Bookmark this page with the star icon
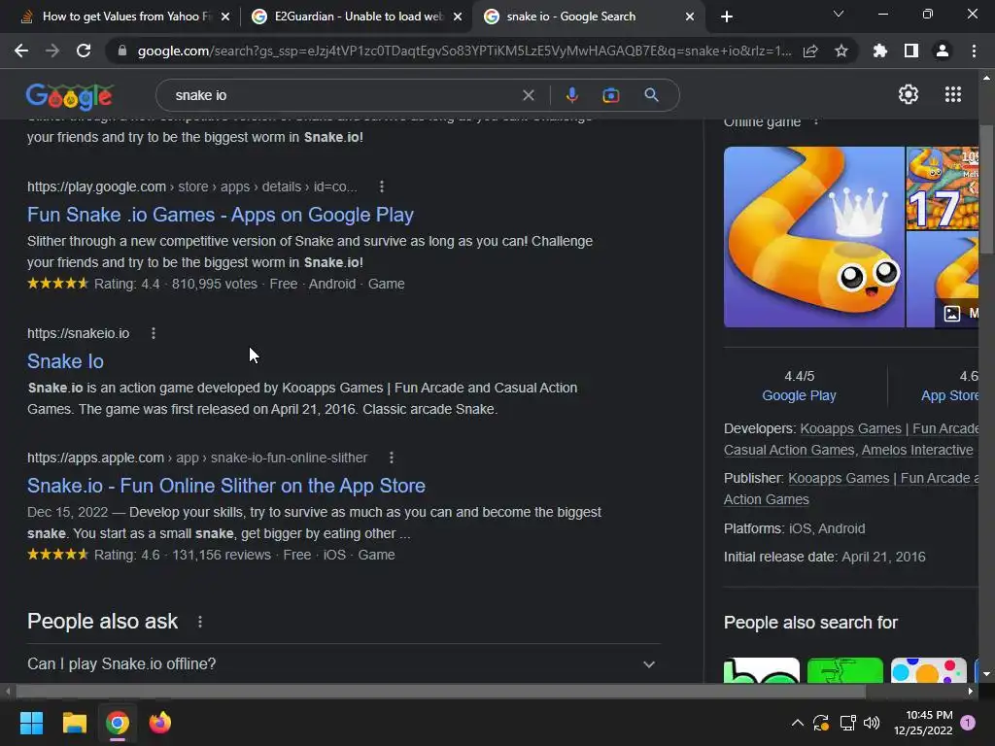This screenshot has width=995, height=746. 841,51
